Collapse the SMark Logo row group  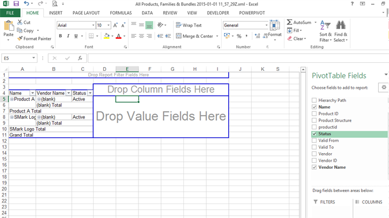[x=12, y=117]
